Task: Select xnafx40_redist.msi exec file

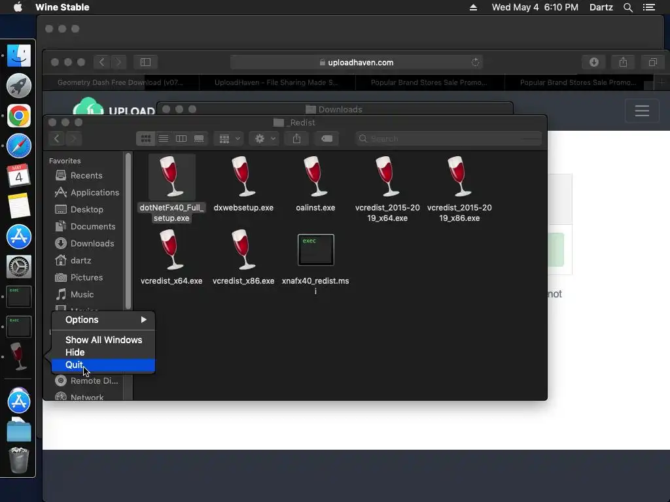Action: [x=316, y=250]
